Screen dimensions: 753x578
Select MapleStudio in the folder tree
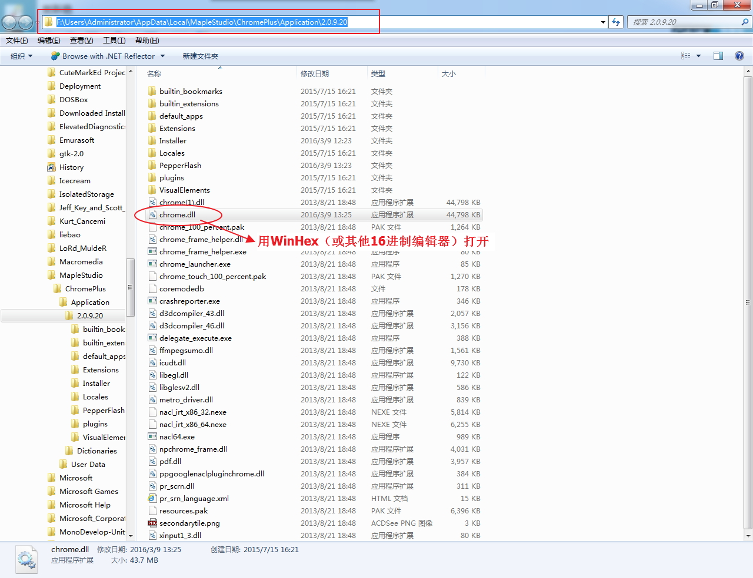[81, 275]
